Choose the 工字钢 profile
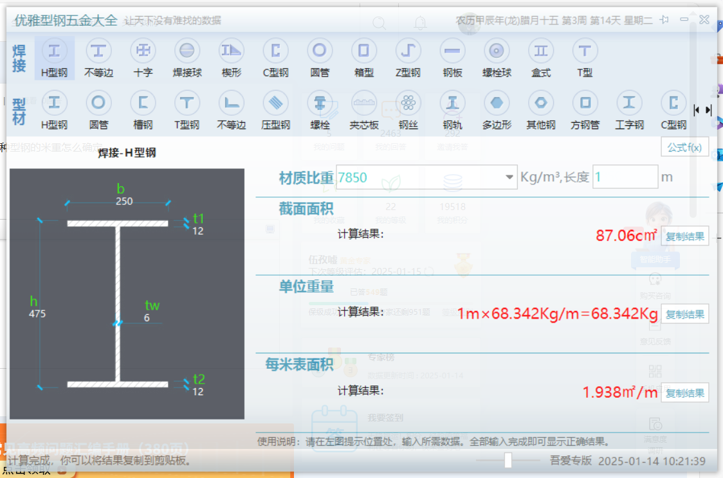The height and width of the screenshot is (478, 723). tap(629, 111)
